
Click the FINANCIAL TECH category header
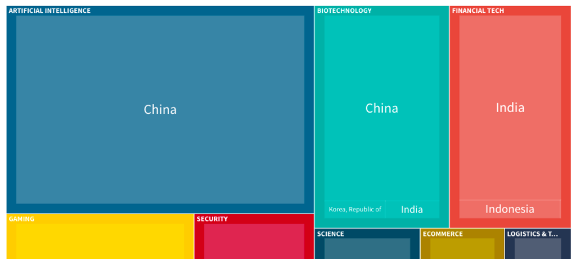click(x=478, y=11)
